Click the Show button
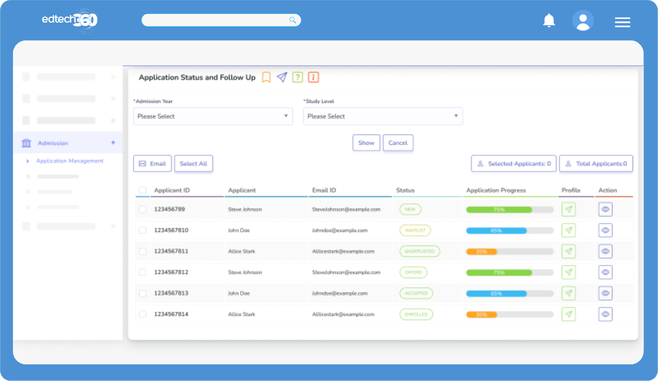The image size is (658, 381). click(366, 143)
